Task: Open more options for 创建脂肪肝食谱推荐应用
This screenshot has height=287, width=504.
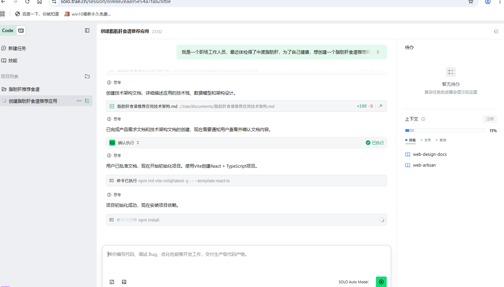Action: pos(79,101)
